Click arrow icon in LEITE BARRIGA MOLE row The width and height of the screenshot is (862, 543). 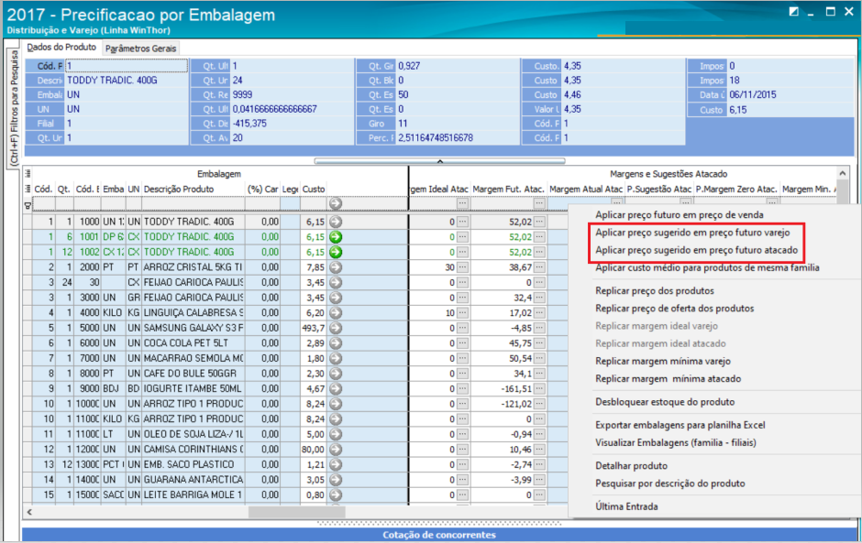336,494
